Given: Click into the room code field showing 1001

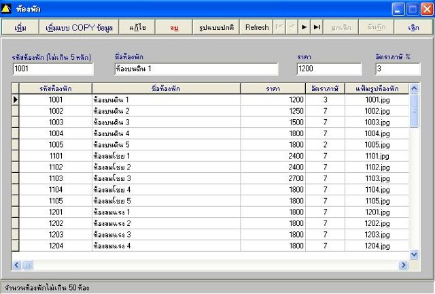Looking at the screenshot, I should 53,69.
